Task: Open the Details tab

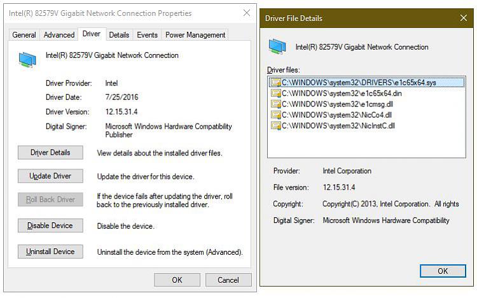Action: [x=119, y=35]
